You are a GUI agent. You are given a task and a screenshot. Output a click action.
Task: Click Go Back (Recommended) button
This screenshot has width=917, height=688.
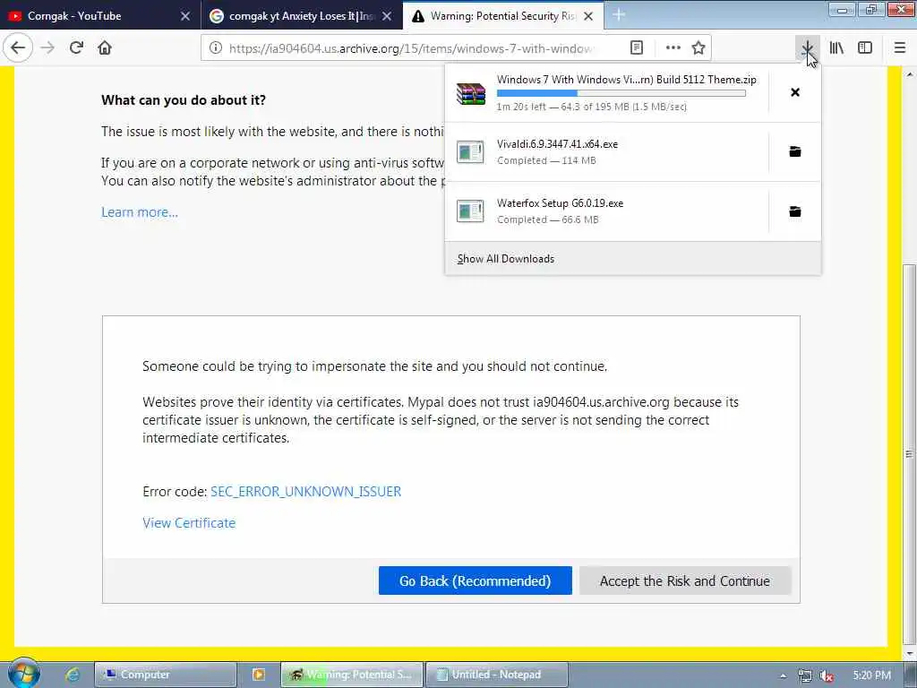click(x=475, y=580)
